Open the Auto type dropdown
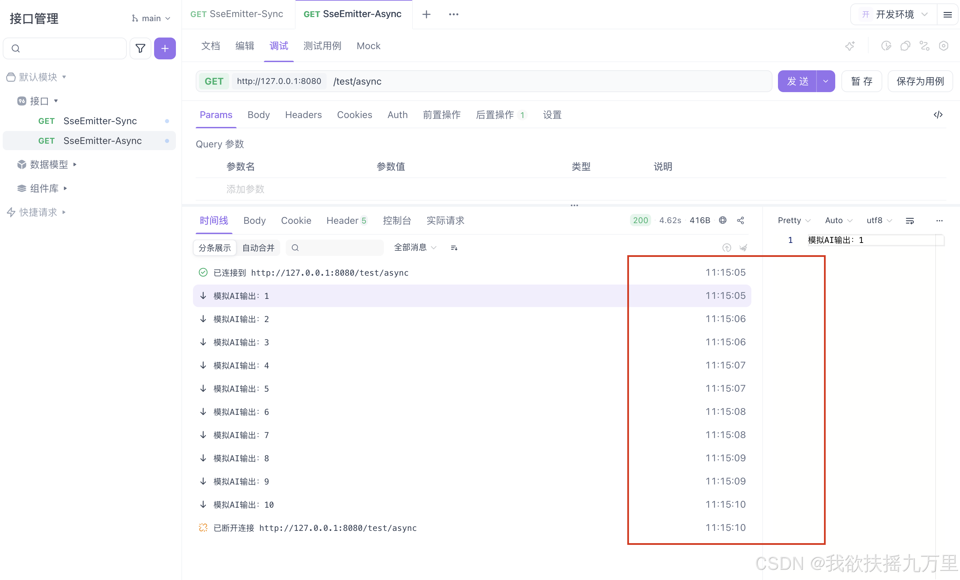The height and width of the screenshot is (580, 960). pyautogui.click(x=838, y=220)
